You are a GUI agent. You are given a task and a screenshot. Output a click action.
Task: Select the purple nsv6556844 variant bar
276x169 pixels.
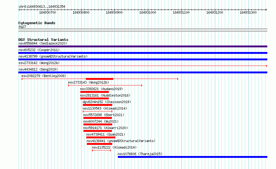point(143,46)
